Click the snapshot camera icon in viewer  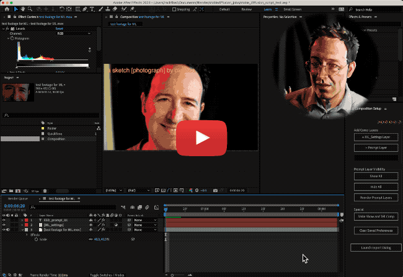pos(215,190)
